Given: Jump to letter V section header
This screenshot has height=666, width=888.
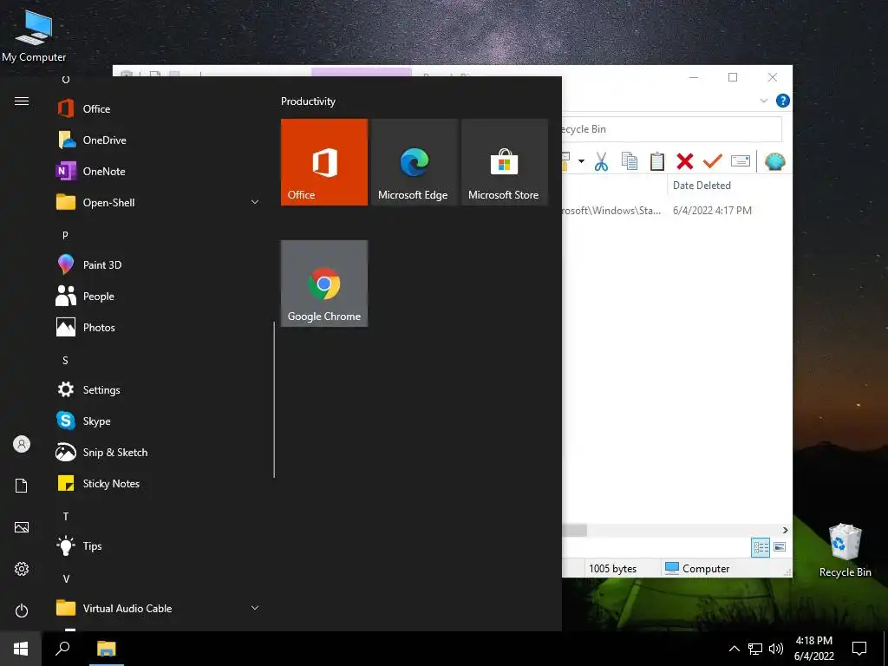Looking at the screenshot, I should [x=66, y=578].
